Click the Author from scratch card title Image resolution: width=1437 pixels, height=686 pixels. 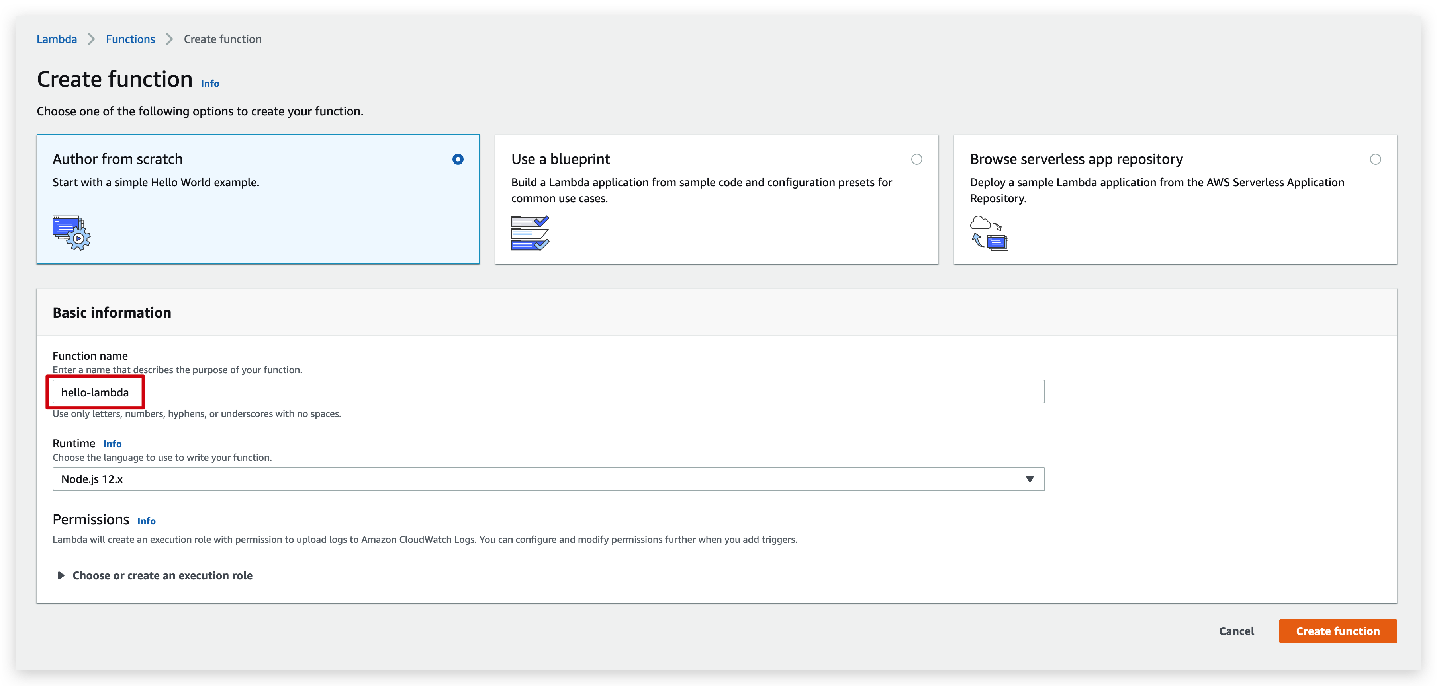(118, 160)
